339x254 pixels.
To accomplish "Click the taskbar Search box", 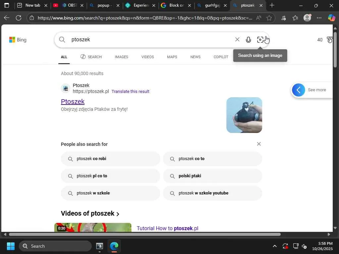I will click(x=55, y=246).
